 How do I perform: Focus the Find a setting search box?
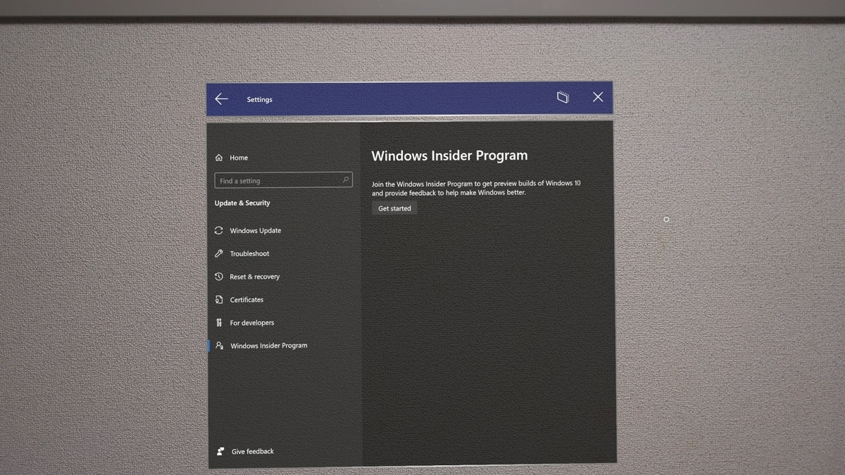283,181
